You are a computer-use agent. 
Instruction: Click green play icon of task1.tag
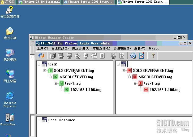coord(61,83)
